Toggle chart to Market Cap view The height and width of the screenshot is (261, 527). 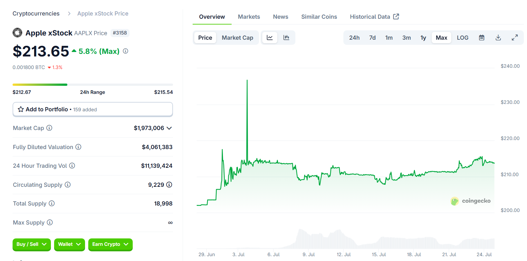coord(237,38)
